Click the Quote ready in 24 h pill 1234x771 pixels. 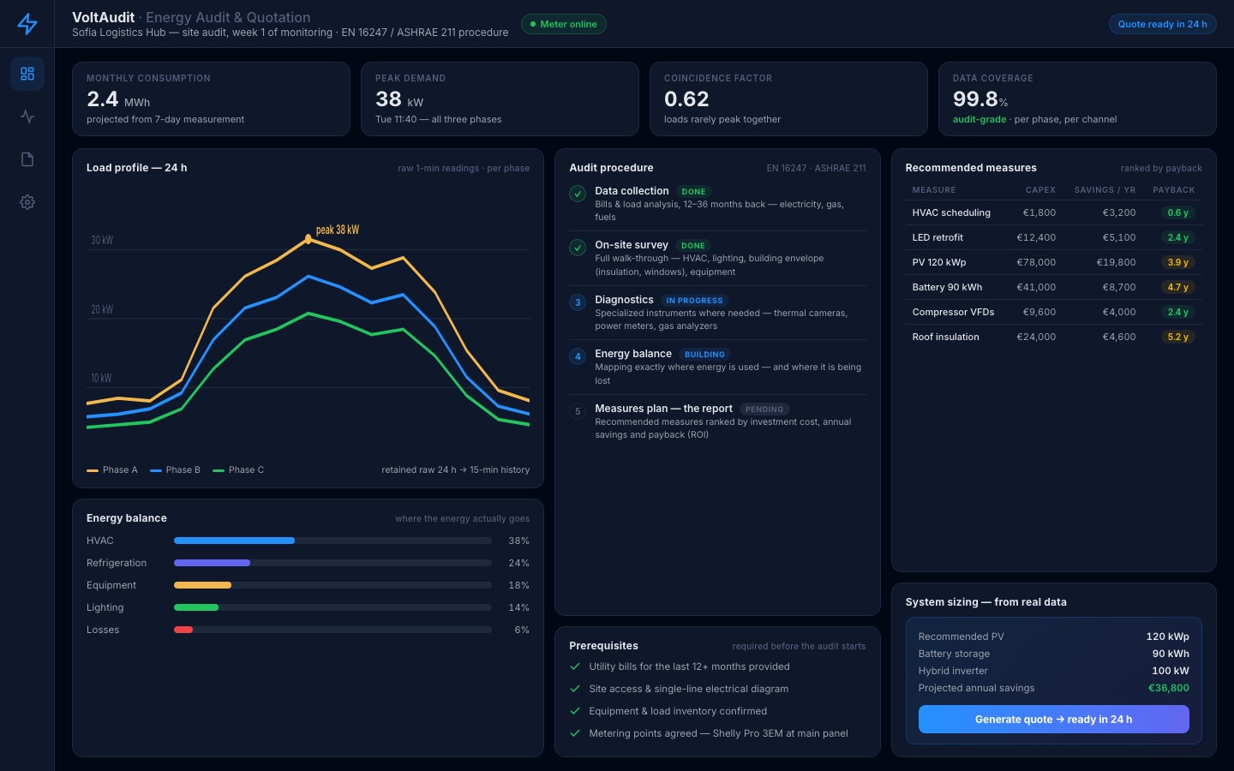(x=1162, y=24)
